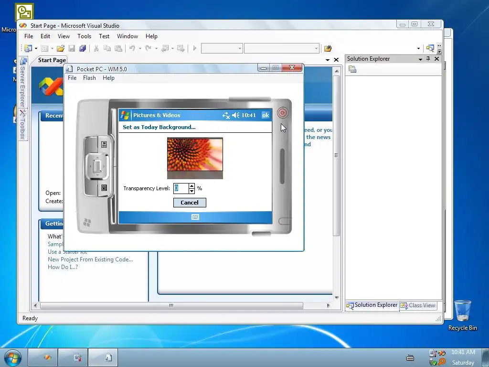Click the Redo arrow icon

149,48
